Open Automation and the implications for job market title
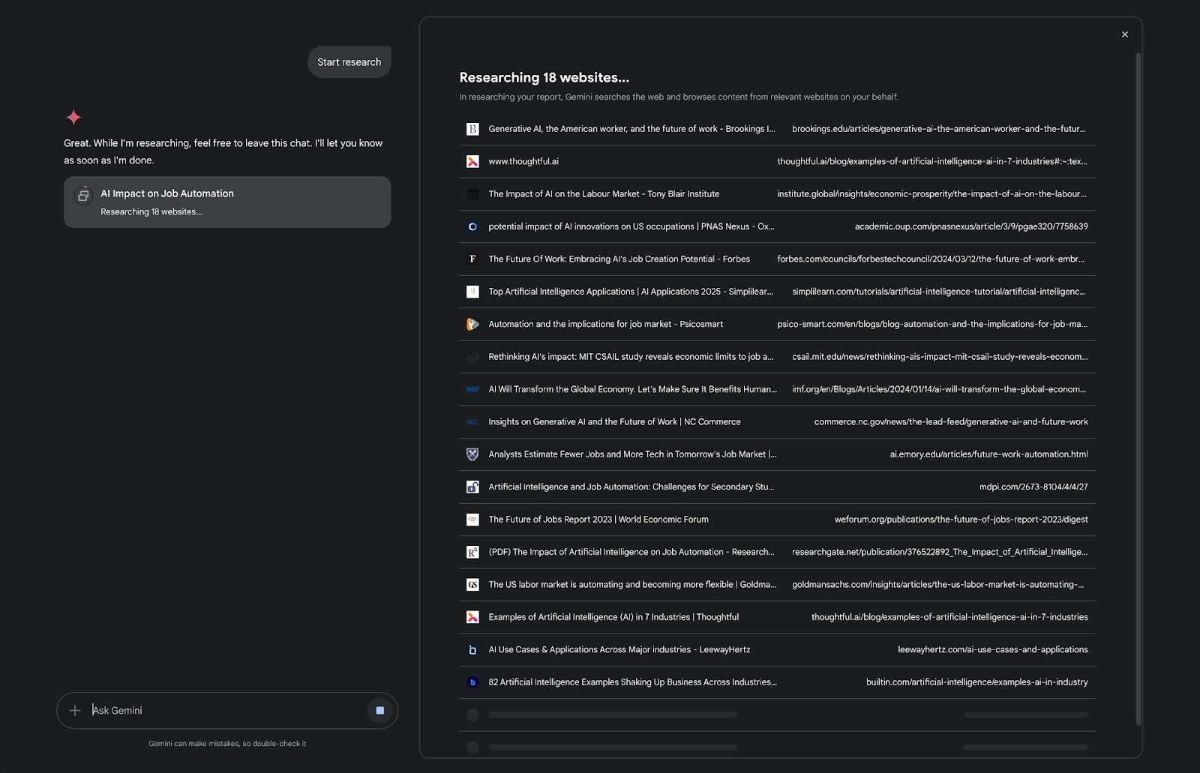Viewport: 1200px width, 773px height. click(605, 325)
